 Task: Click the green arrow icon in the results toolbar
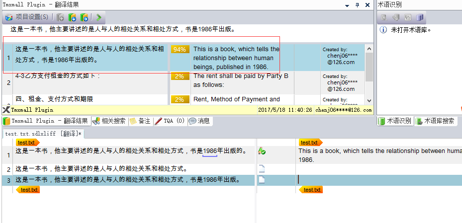(99, 17)
